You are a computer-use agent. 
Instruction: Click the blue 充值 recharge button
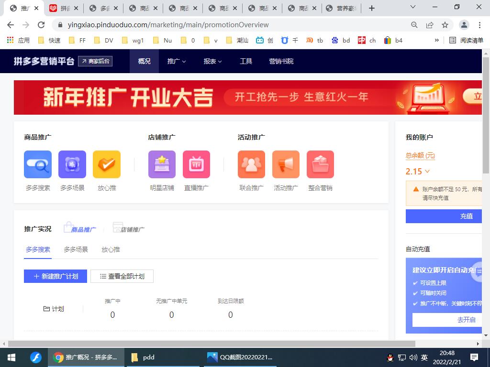(x=444, y=216)
